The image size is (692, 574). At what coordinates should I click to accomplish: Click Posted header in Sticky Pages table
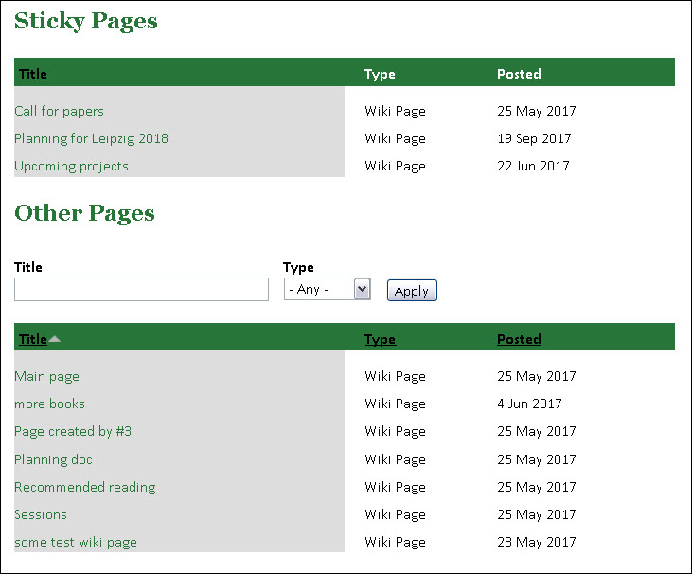pyautogui.click(x=519, y=74)
